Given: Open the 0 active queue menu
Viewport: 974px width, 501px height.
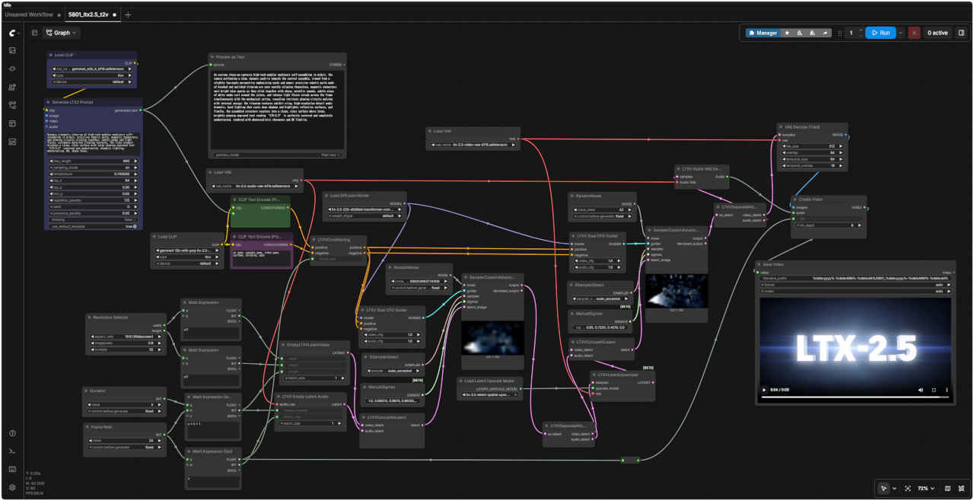Looking at the screenshot, I should tap(937, 33).
